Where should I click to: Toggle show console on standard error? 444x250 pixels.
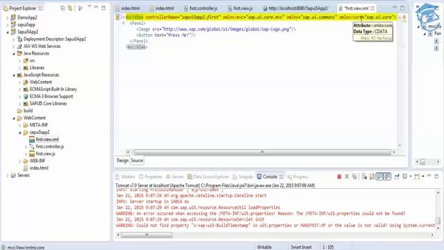pos(387,176)
